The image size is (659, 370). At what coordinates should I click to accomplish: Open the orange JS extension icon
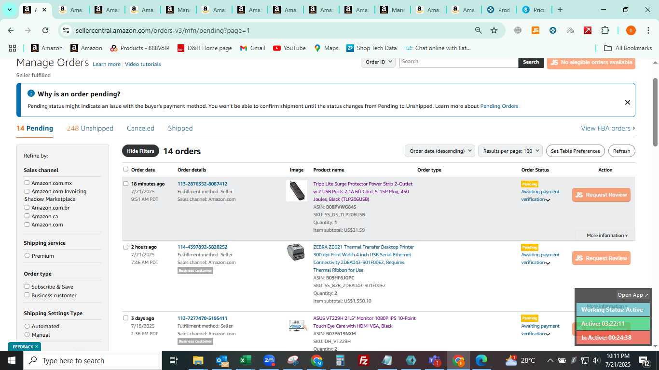tap(535, 30)
